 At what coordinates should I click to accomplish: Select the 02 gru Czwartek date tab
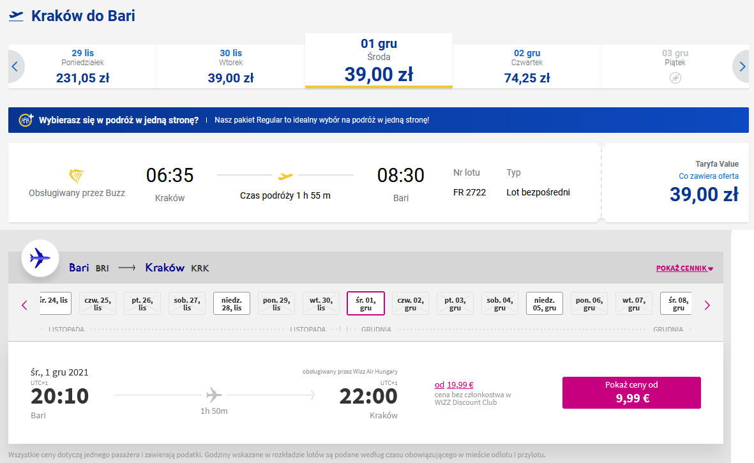527,66
